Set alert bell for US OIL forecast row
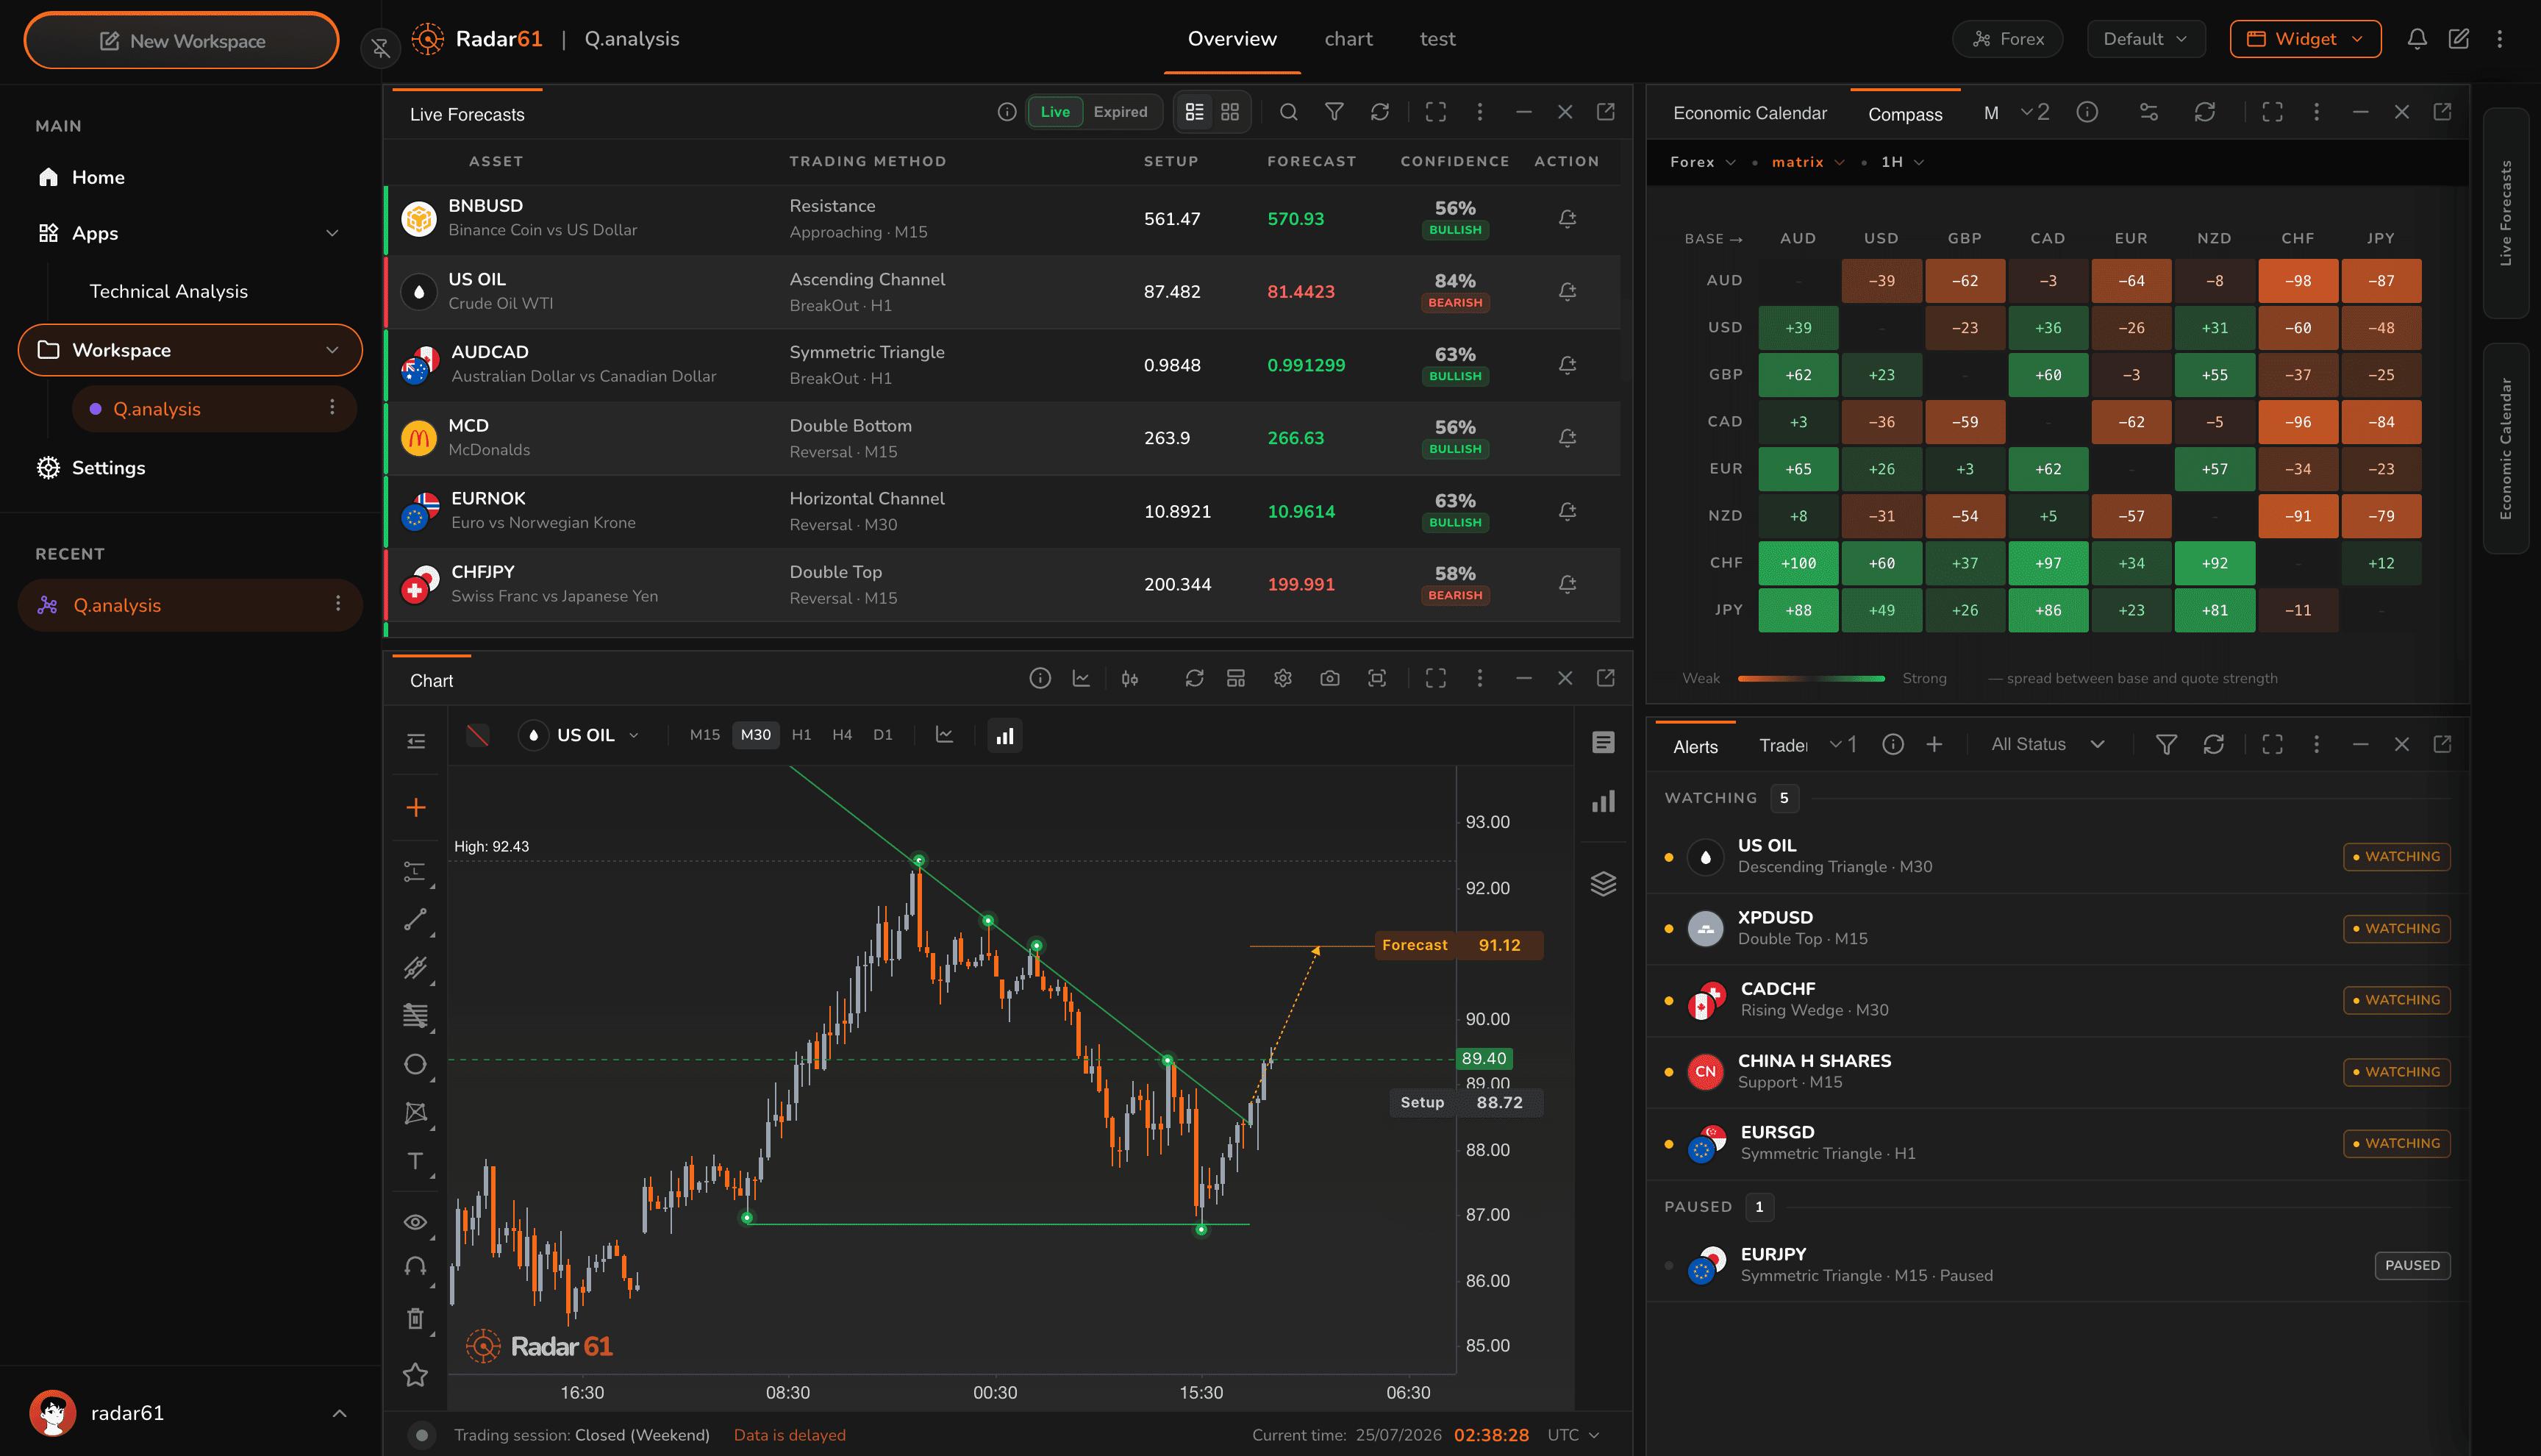The image size is (2541, 1456). pyautogui.click(x=1568, y=291)
